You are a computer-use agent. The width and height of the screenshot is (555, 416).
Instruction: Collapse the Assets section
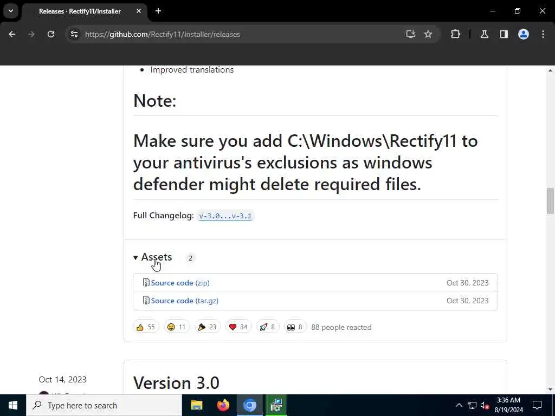coord(152,257)
